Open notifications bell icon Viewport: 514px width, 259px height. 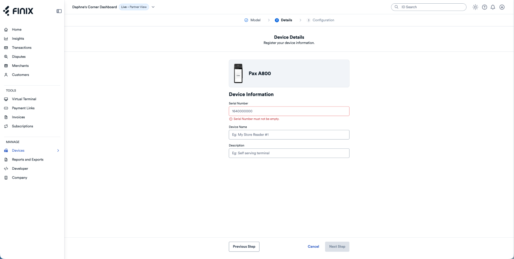[x=493, y=7]
